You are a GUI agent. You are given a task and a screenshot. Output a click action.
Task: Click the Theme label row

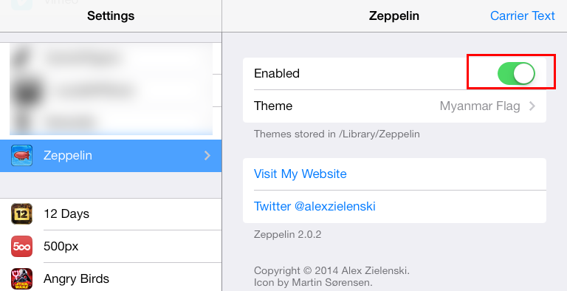point(394,106)
